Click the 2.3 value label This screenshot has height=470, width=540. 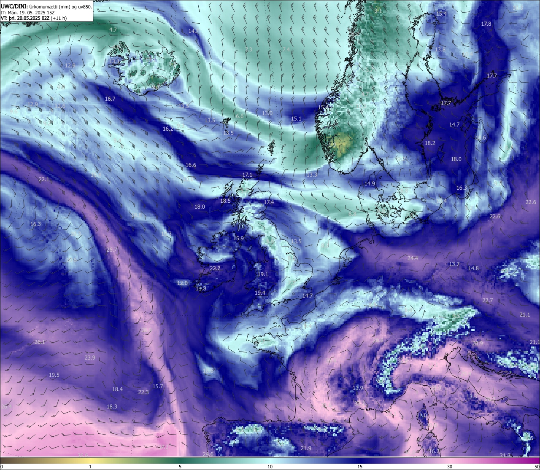coord(248,50)
